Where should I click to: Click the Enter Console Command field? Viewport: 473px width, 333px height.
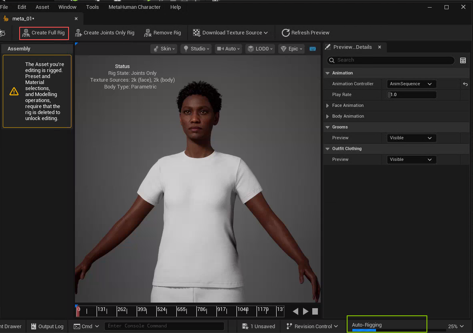click(x=164, y=326)
